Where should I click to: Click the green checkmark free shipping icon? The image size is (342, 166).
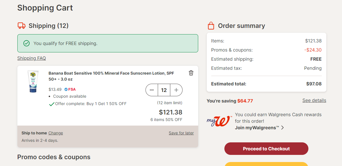click(x=26, y=43)
